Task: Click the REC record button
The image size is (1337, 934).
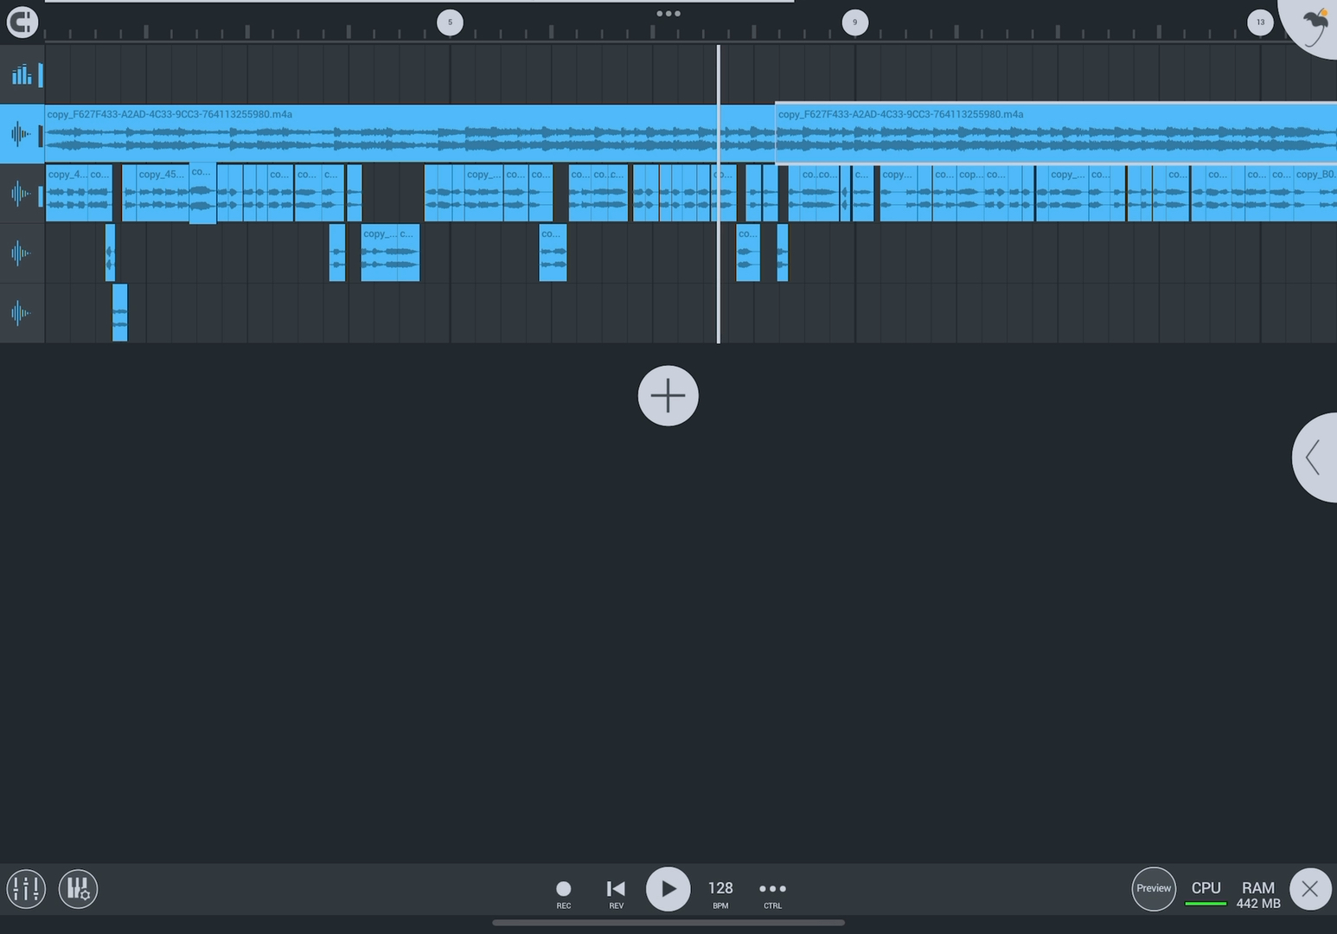Action: 564,892
